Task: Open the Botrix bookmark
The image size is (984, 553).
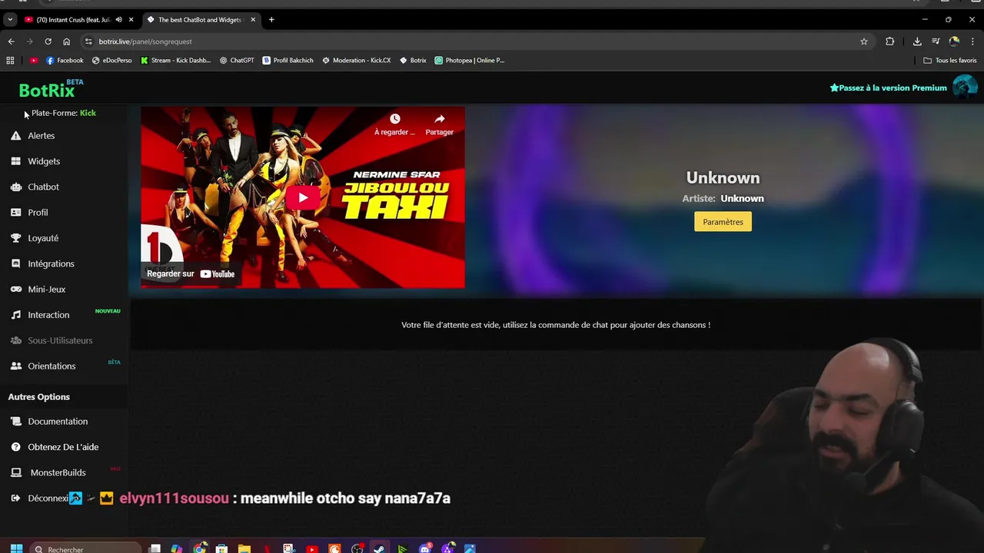Action: coord(413,60)
